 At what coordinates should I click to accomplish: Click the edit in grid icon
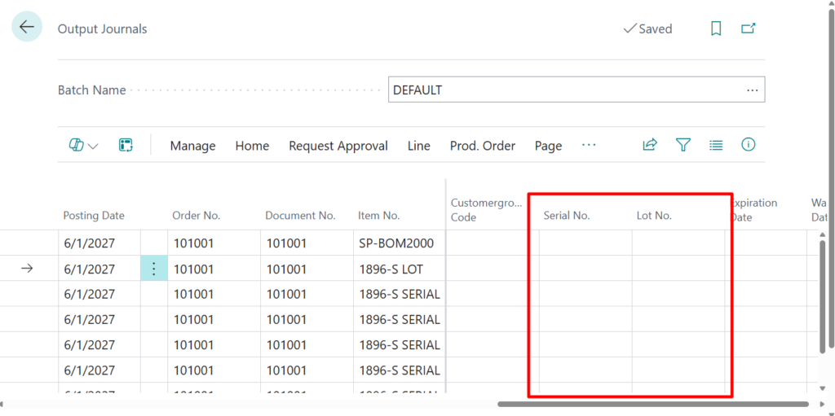point(126,145)
